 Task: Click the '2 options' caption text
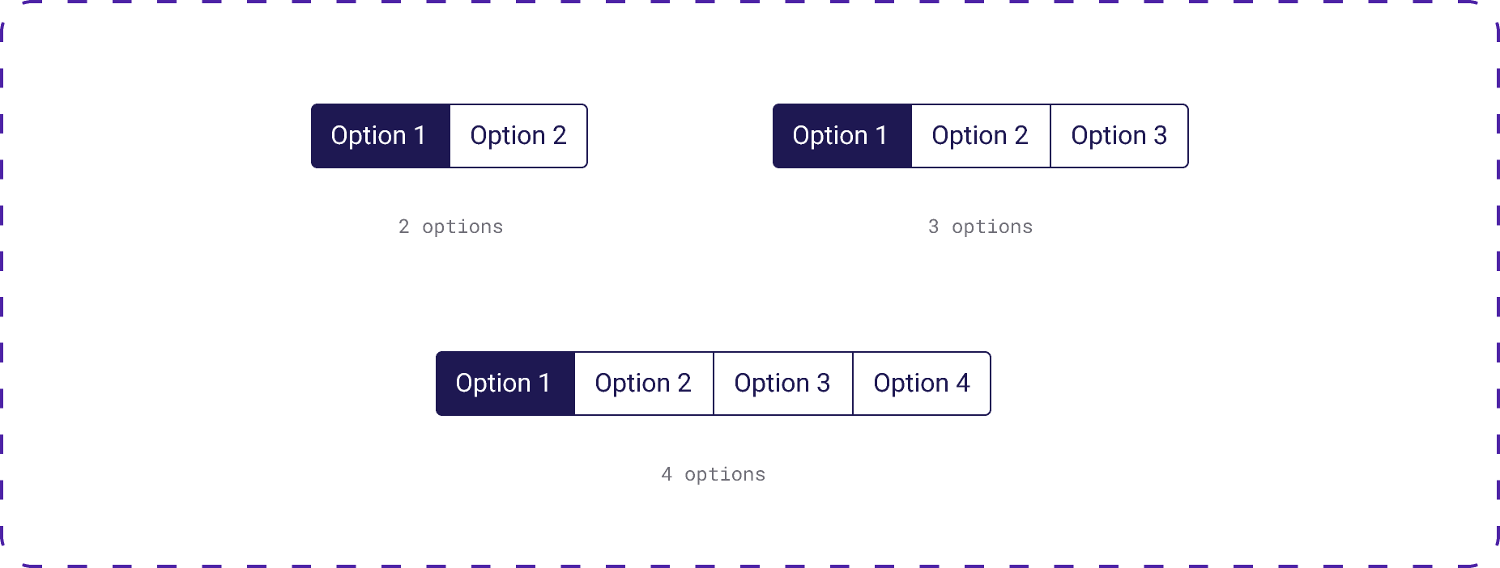(x=450, y=227)
